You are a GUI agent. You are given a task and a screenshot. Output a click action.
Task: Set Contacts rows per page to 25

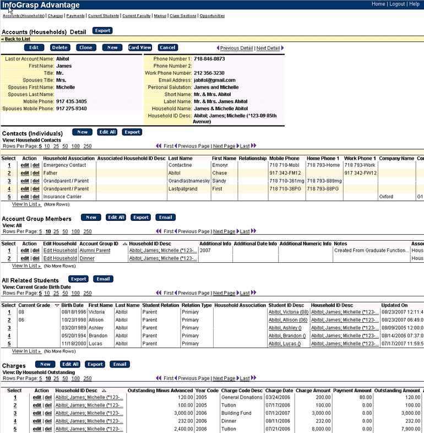click(56, 146)
